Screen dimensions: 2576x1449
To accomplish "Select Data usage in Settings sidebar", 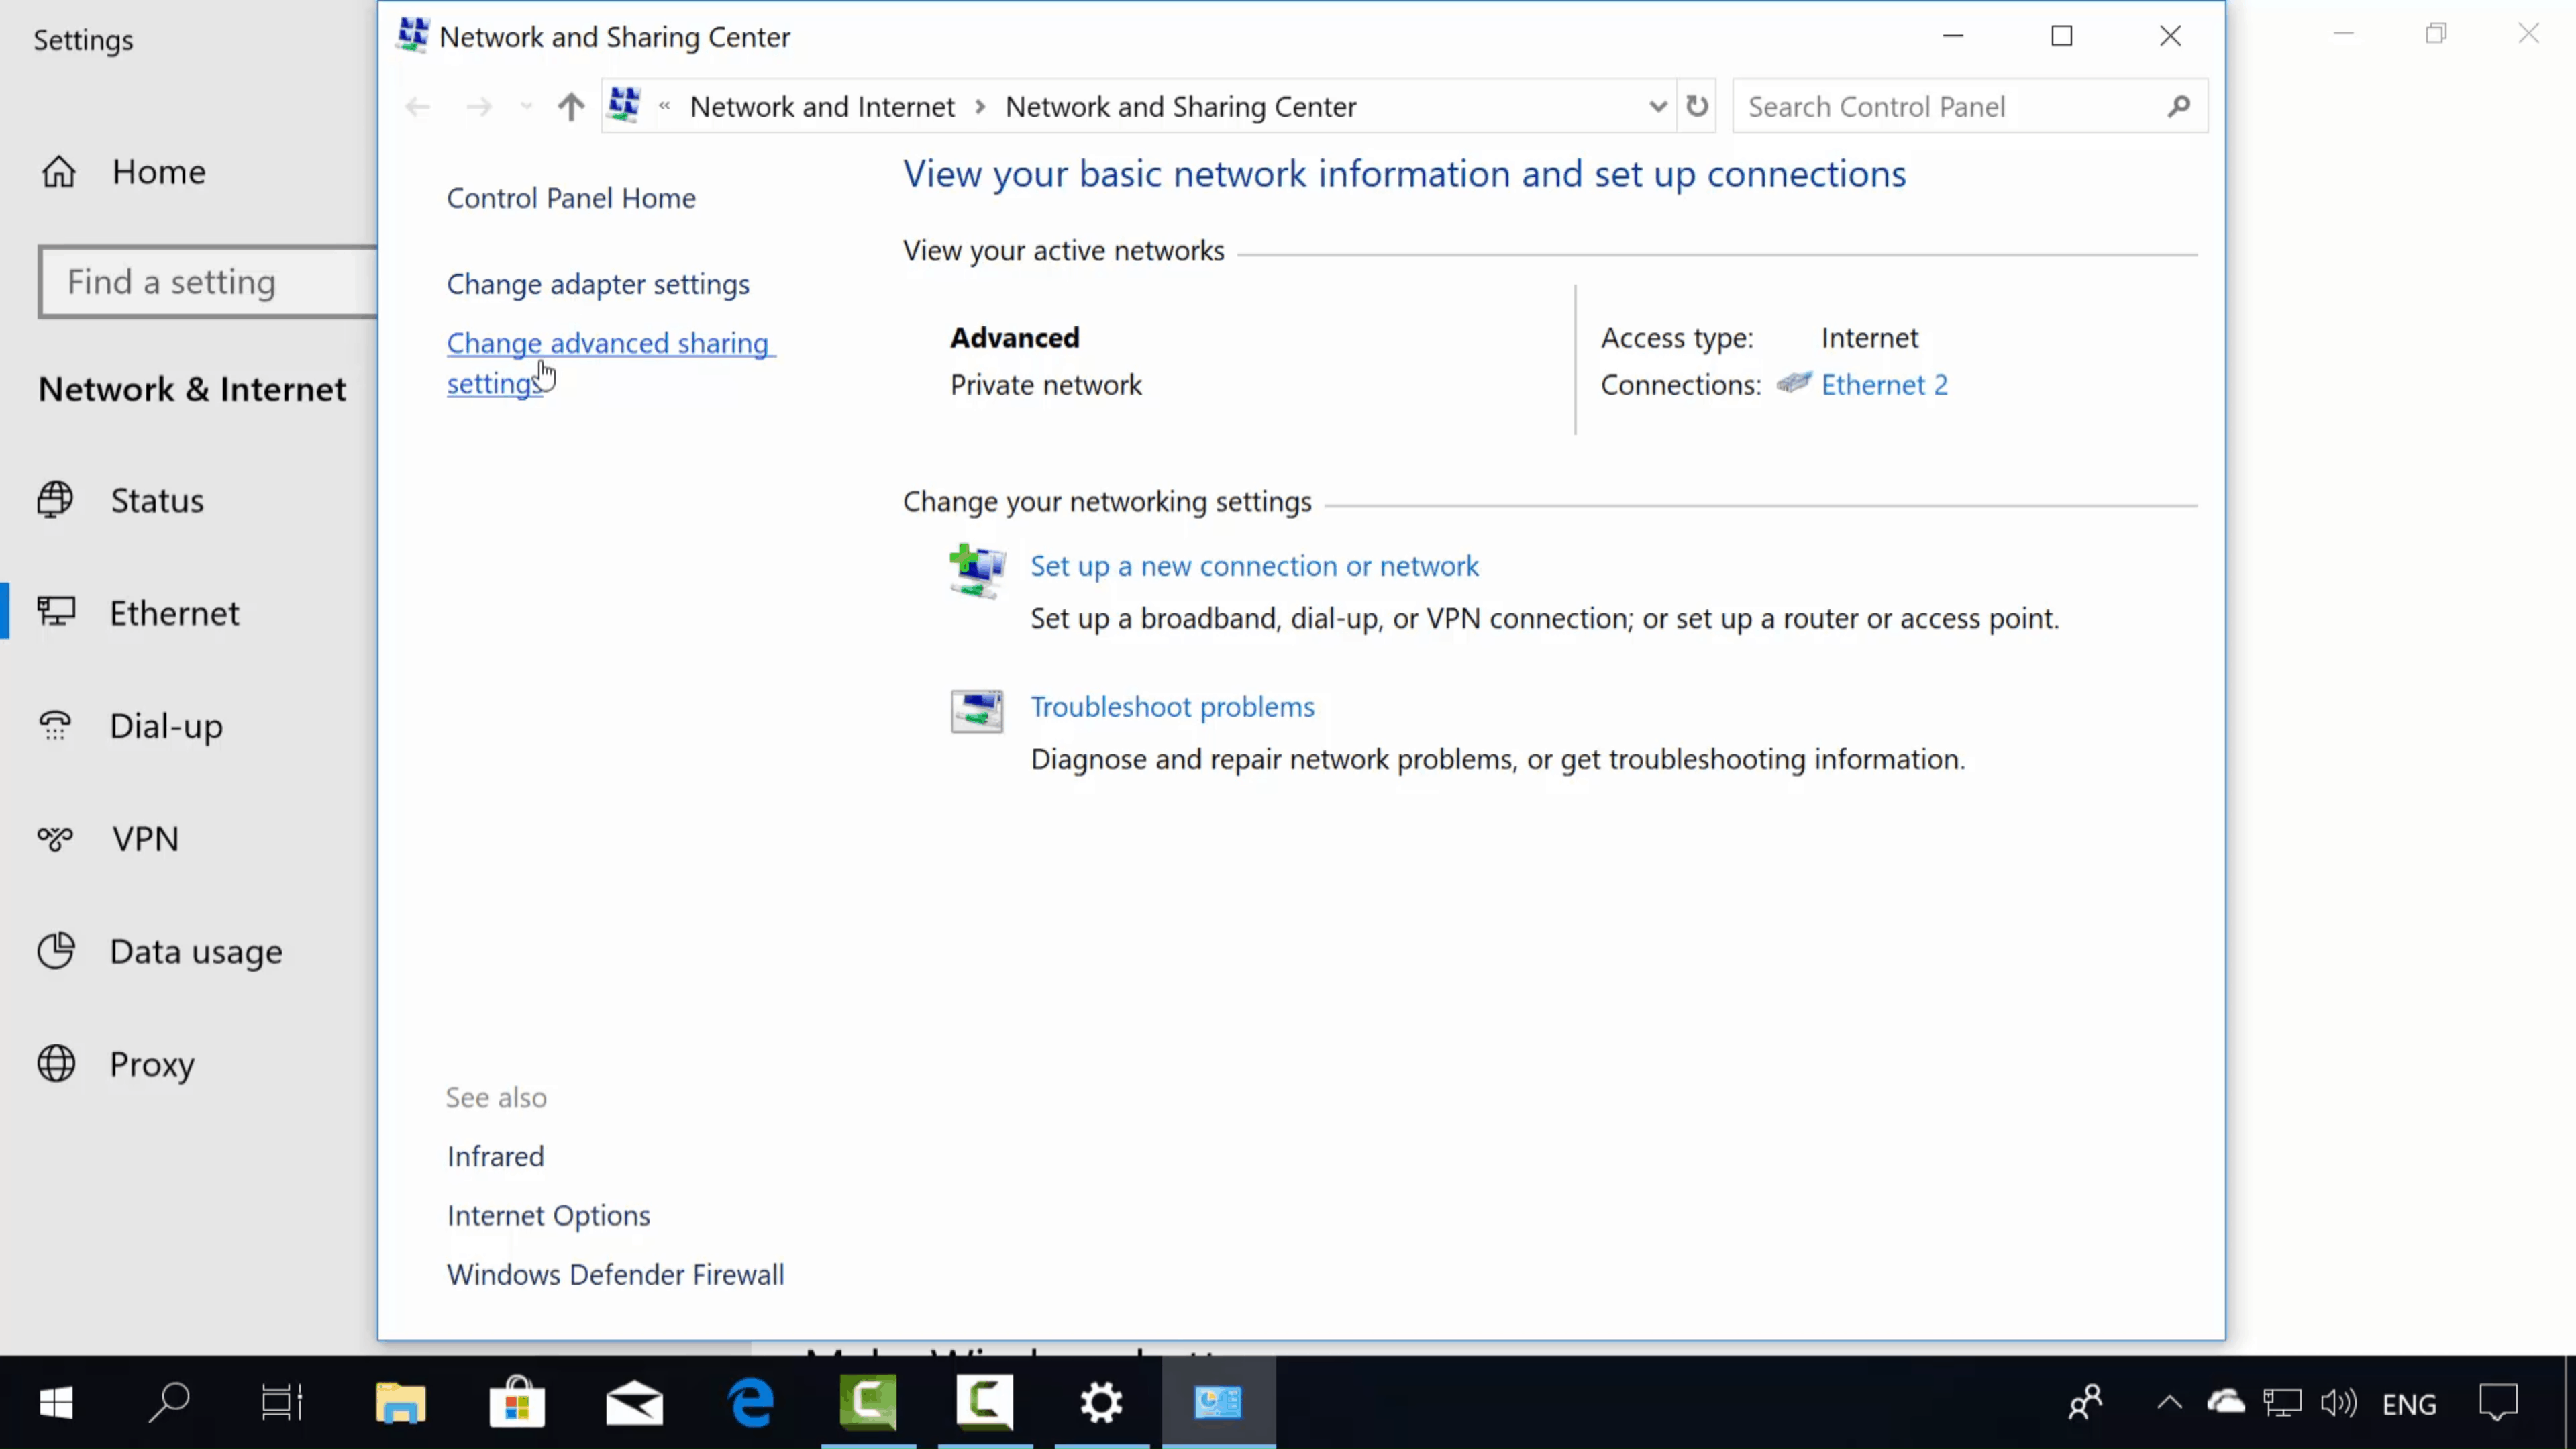I will pos(160,951).
